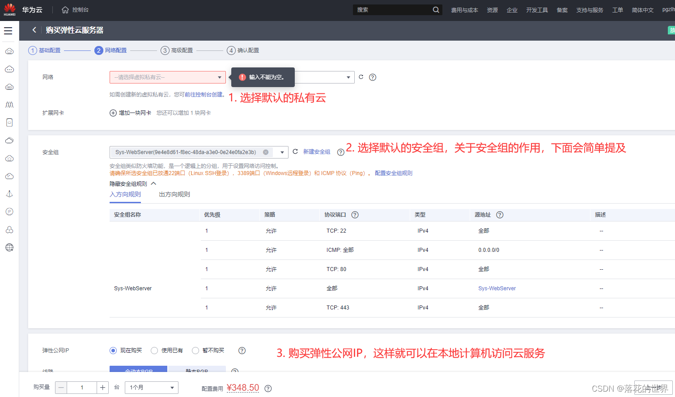Screen dimensions: 675x397
Task: Click the help icon beside the 弹性公网IP options
Action: [242, 351]
